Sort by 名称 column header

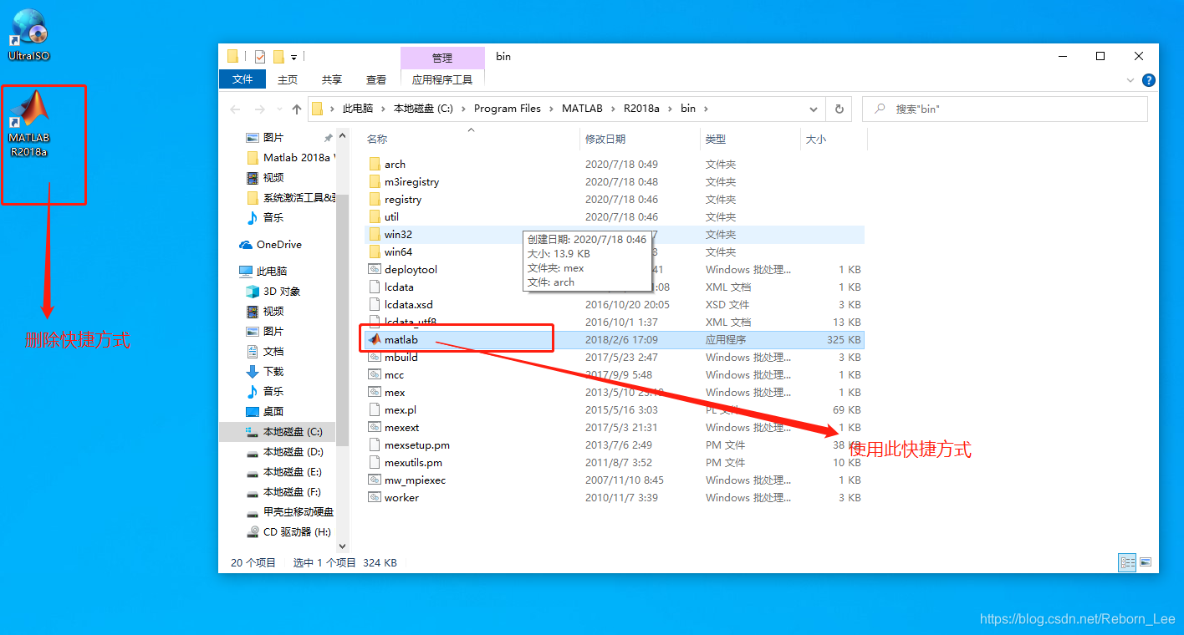[x=472, y=140]
